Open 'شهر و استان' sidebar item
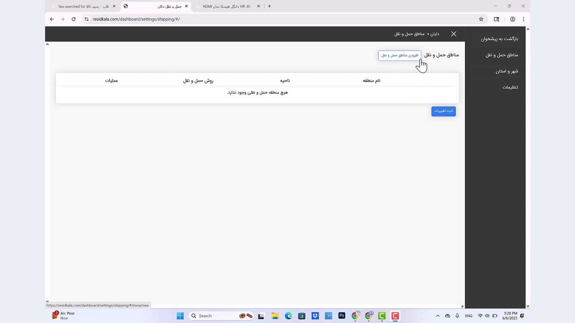Viewport: 575px width, 323px height. click(x=507, y=71)
